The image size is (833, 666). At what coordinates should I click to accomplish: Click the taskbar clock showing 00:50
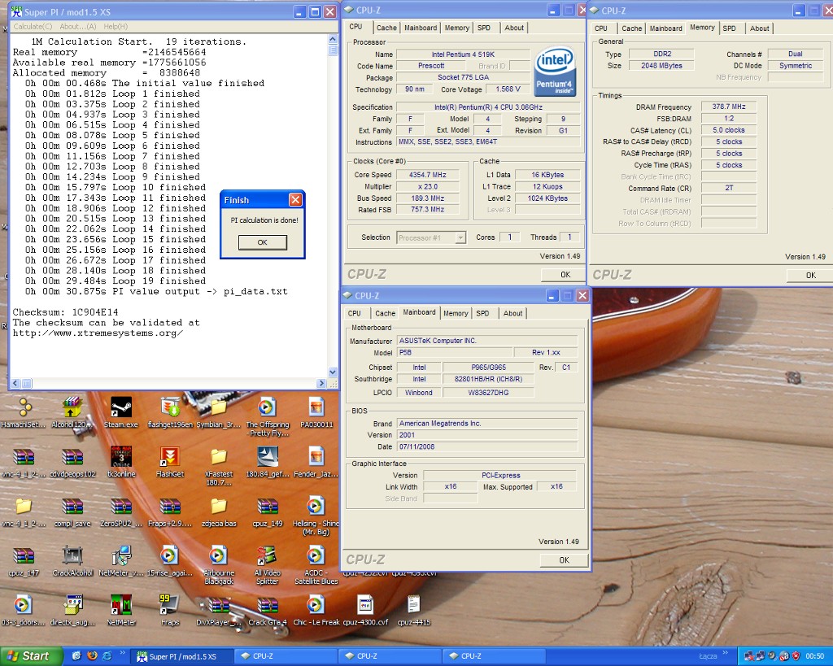coord(815,656)
